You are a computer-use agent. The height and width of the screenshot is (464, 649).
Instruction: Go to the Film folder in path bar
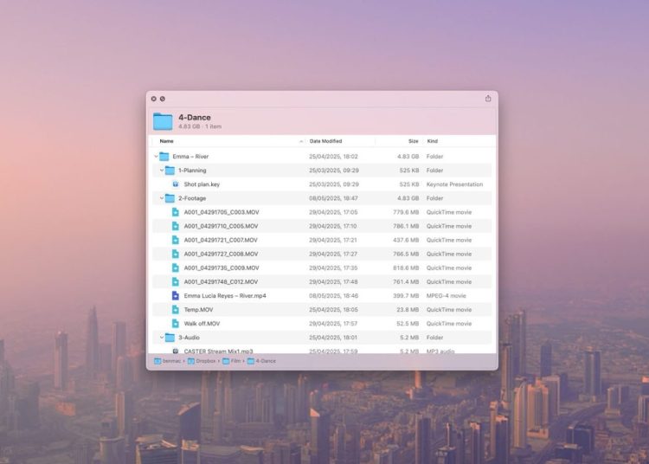click(x=233, y=360)
